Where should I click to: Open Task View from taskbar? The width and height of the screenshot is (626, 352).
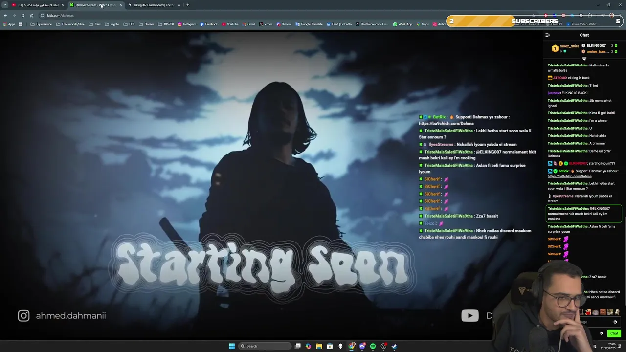pyautogui.click(x=298, y=346)
